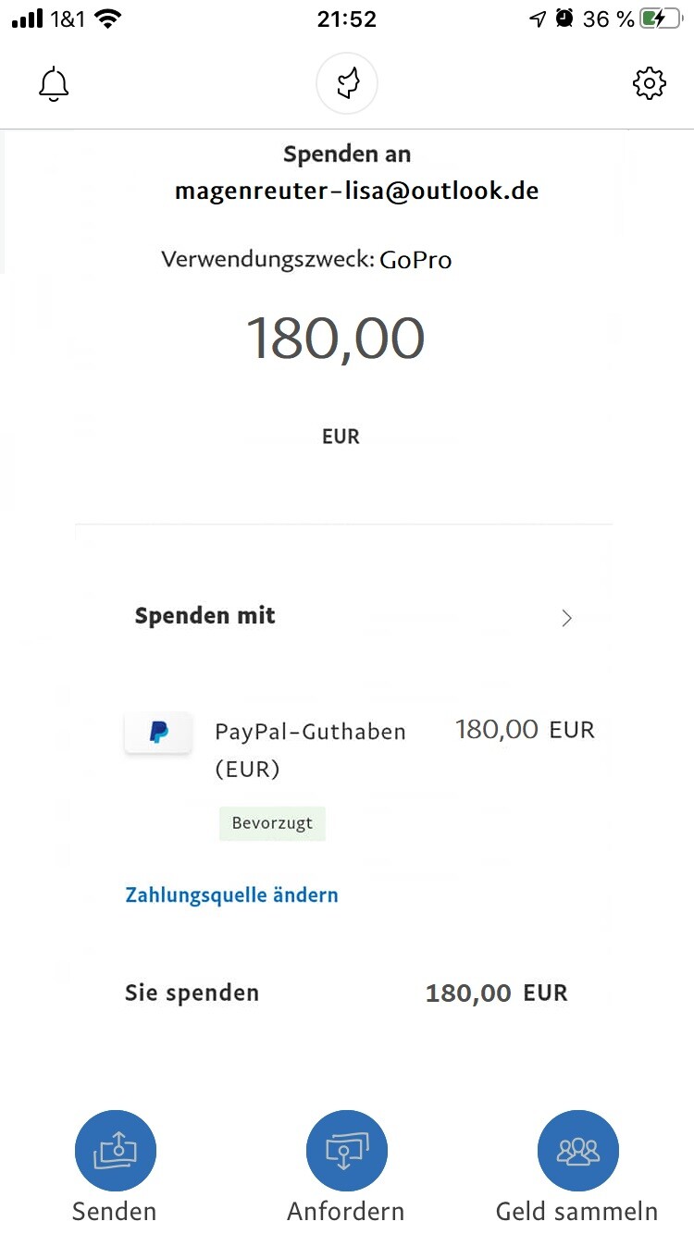Expand Spenden mit chevron arrow
Viewport: 694px width, 1234px height.
(x=567, y=619)
